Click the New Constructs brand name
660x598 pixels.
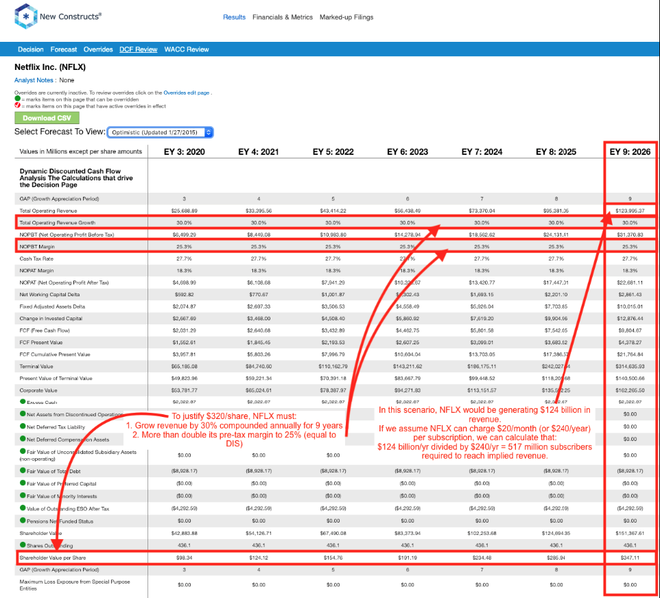(70, 16)
